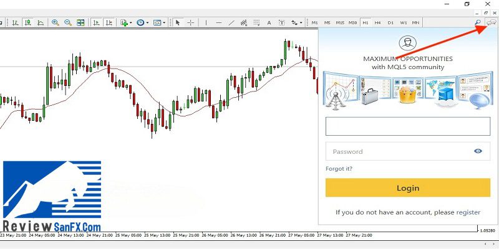Image resolution: width=499 pixels, height=249 pixels.
Task: Expand the arrows tool dropdown arrow
Action: (x=301, y=23)
